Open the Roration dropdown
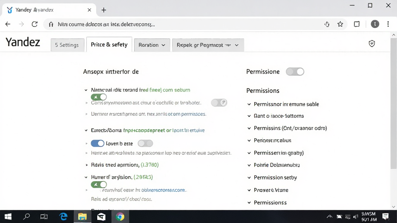 [152, 45]
